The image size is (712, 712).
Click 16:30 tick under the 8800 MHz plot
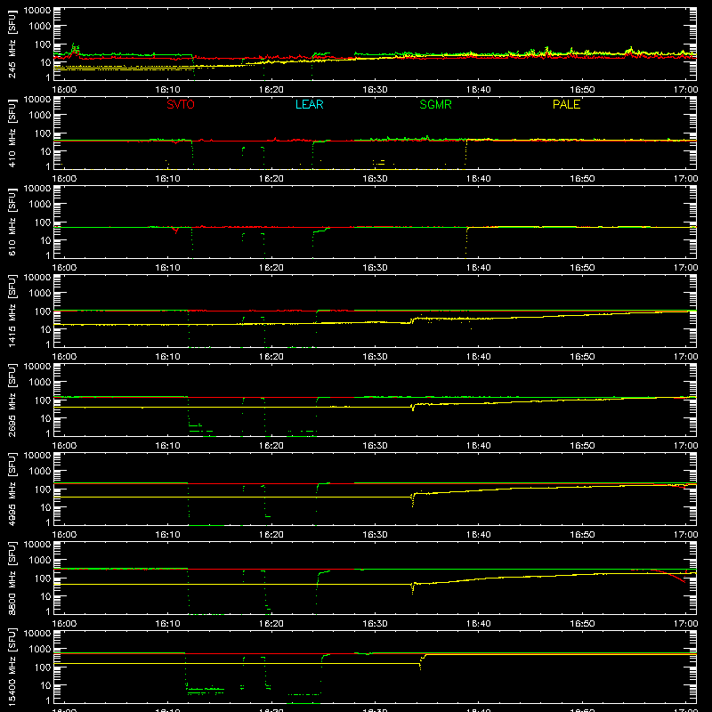pyautogui.click(x=375, y=624)
